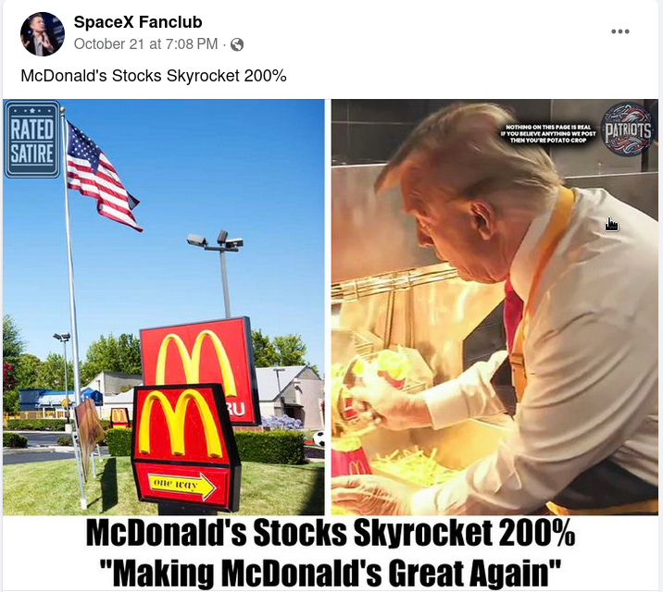This screenshot has height=592, width=663.
Task: Click the 'Making McDonald's Great Again' quote line
Action: 331,573
